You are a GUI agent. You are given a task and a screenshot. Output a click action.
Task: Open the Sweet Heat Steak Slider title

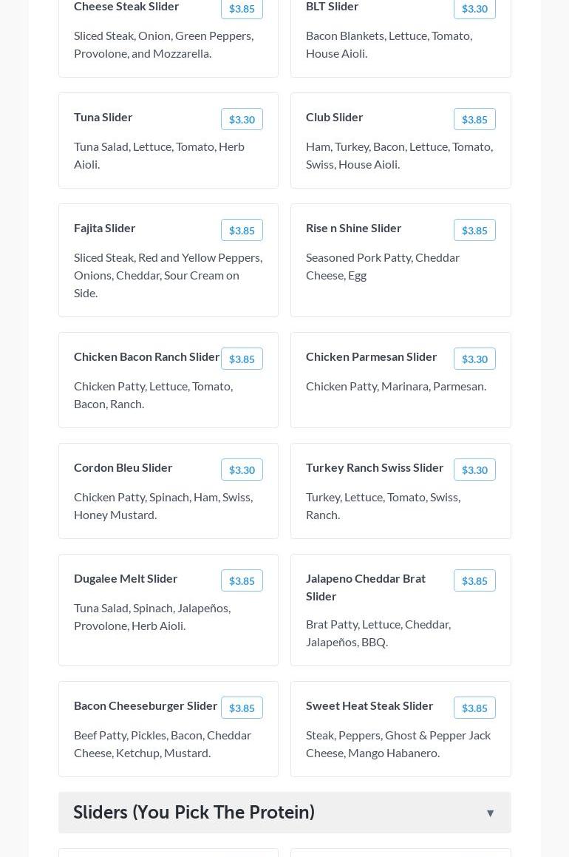[x=369, y=705]
